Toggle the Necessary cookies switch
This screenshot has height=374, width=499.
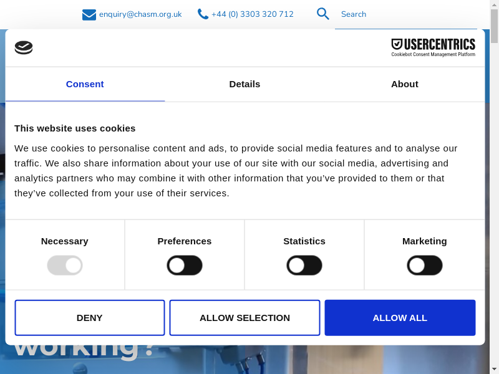point(65,266)
